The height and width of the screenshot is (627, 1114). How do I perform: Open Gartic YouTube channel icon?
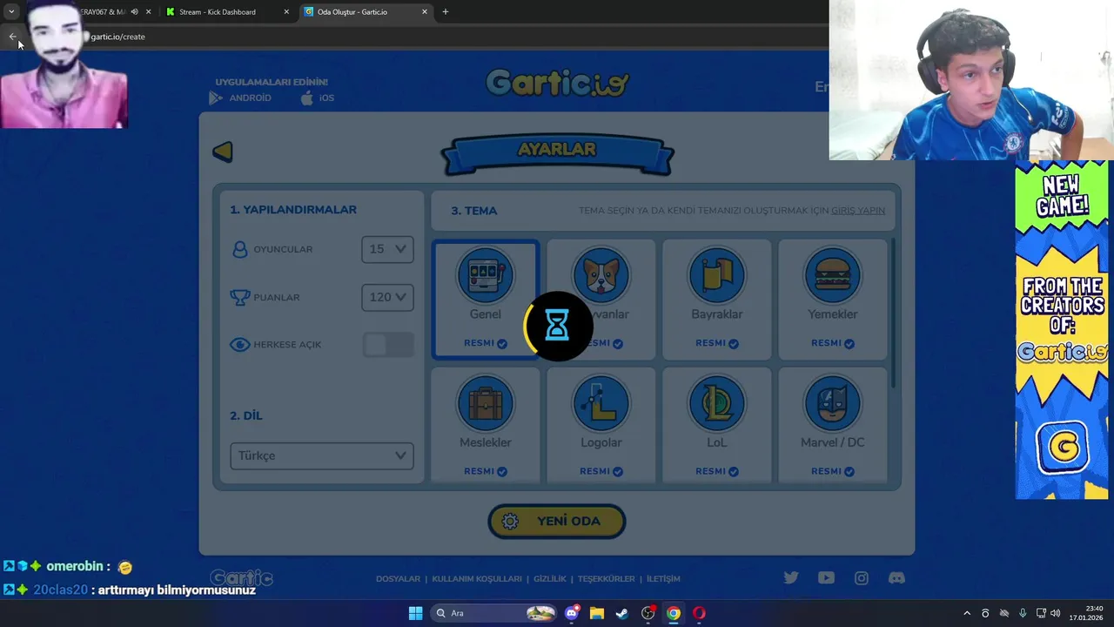tap(826, 577)
